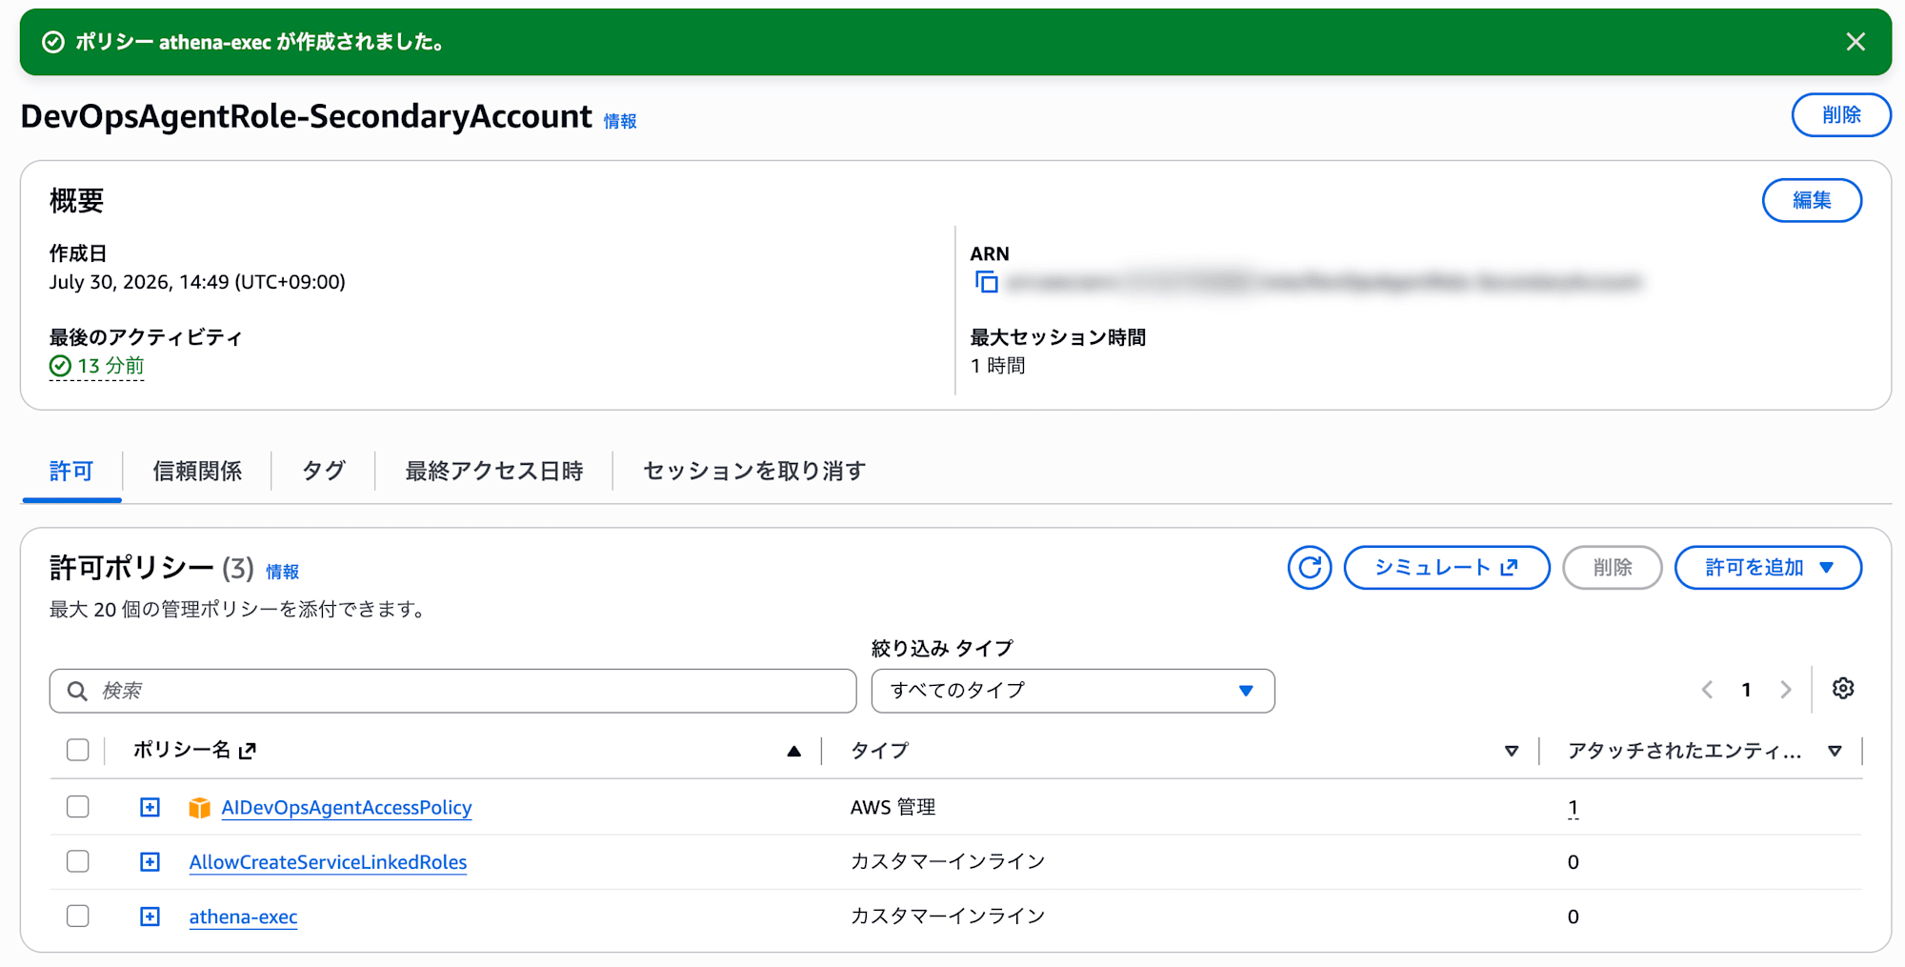Focus the policy 検索 search field

(453, 691)
